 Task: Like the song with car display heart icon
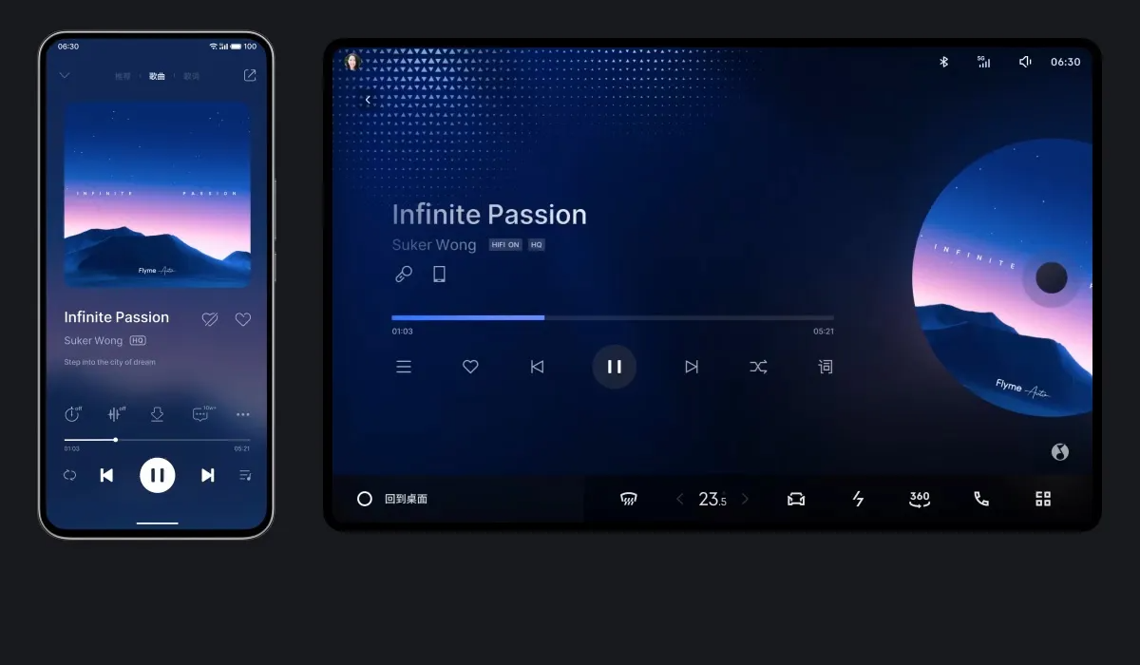point(470,367)
